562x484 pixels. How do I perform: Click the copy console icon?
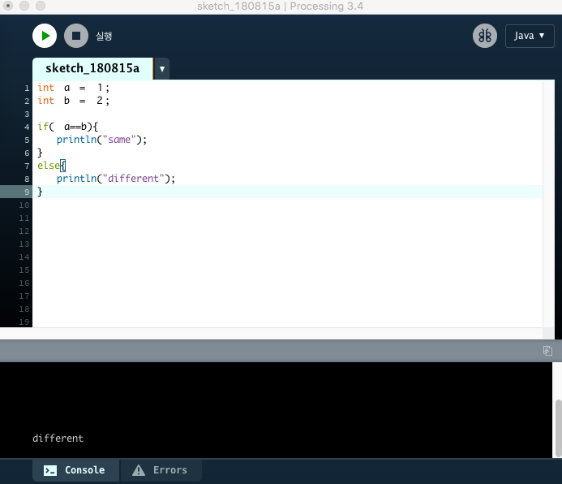coord(547,351)
